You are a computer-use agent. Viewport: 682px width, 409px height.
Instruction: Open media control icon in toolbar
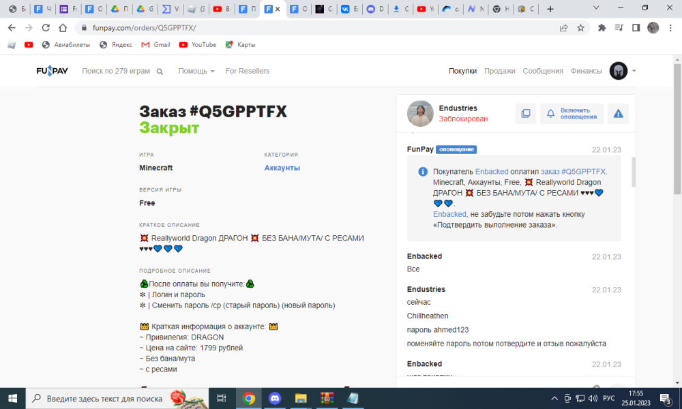click(x=619, y=28)
